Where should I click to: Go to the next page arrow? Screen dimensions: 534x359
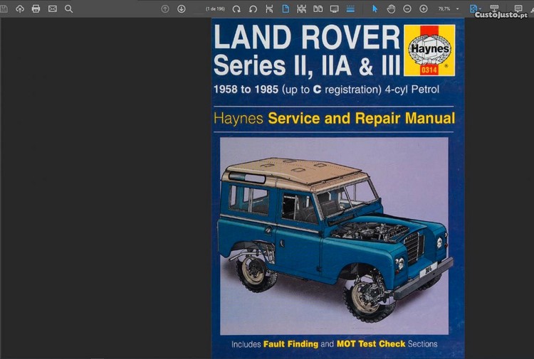(181, 9)
